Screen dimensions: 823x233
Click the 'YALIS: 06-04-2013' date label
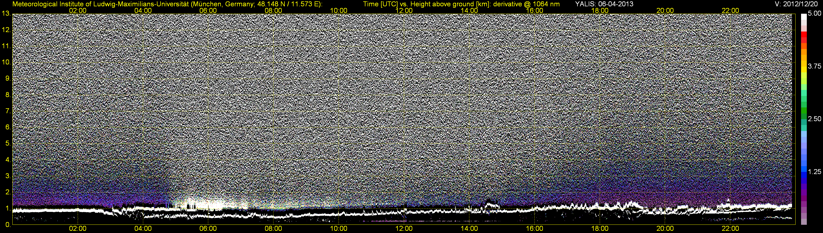[x=604, y=4]
